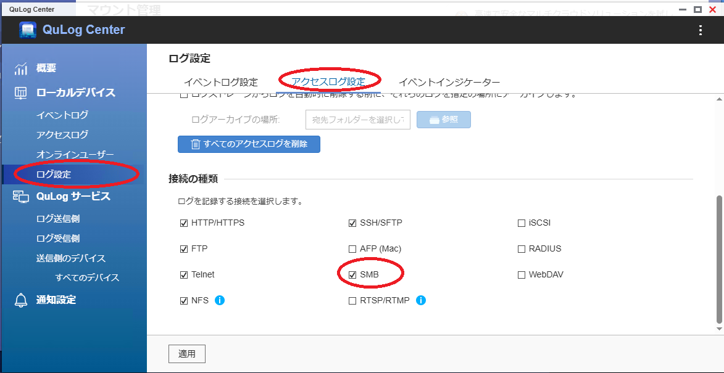Maximize the QuLog Center window
724x373 pixels.
[697, 9]
